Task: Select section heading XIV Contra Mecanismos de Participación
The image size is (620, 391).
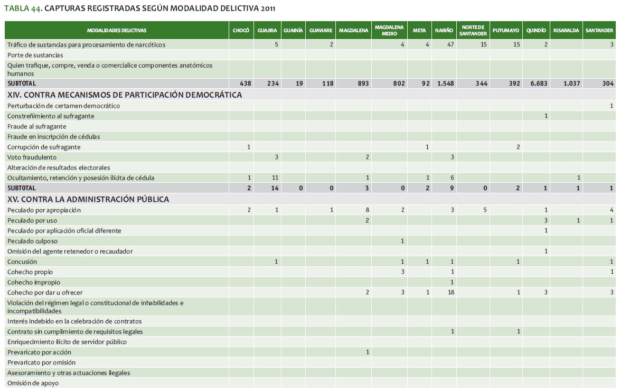Action: click(125, 95)
